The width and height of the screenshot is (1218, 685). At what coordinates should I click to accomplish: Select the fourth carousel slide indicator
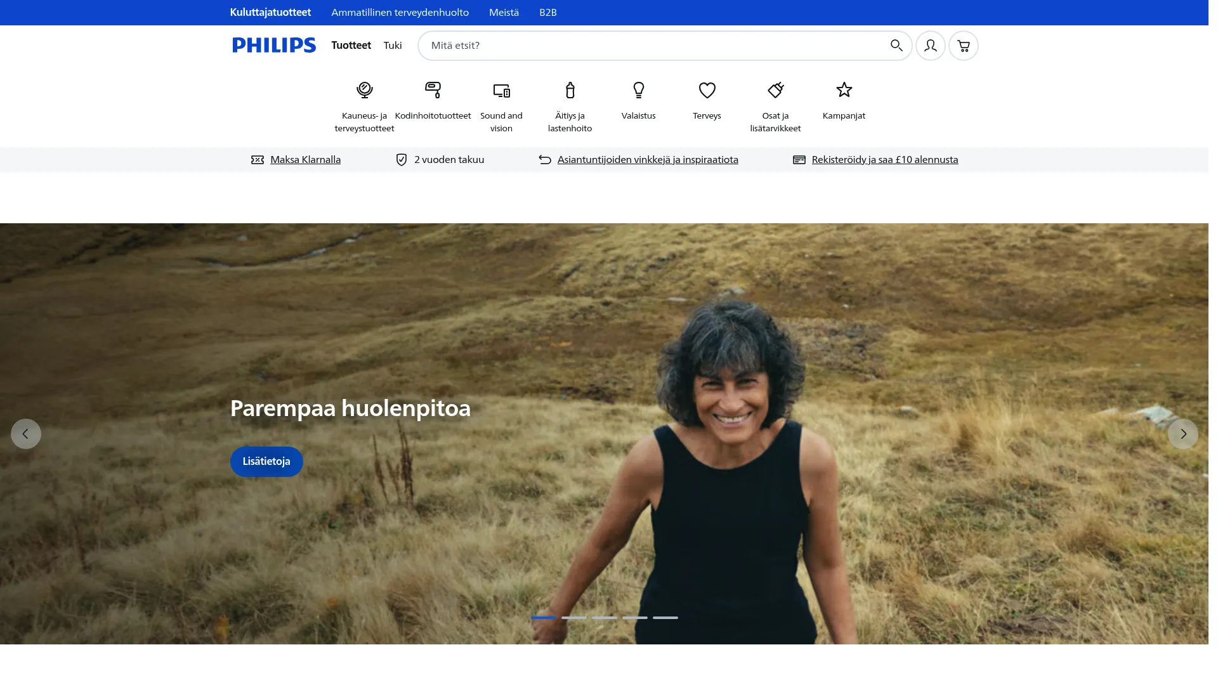[635, 618]
